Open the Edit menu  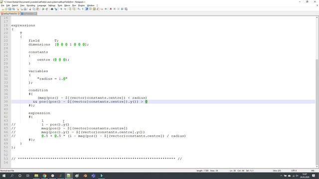click(8, 5)
